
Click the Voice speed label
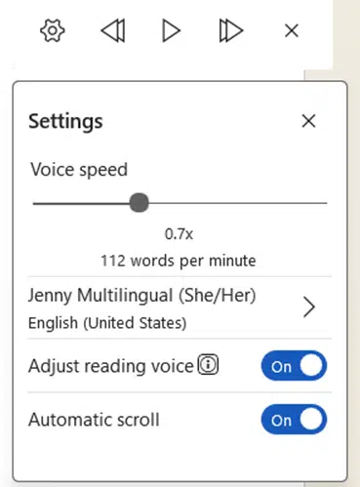click(x=79, y=170)
